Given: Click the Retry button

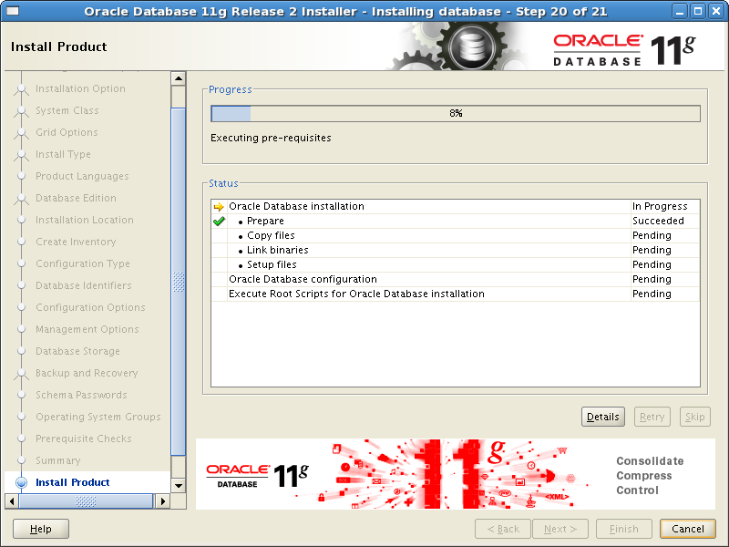Looking at the screenshot, I should (652, 417).
